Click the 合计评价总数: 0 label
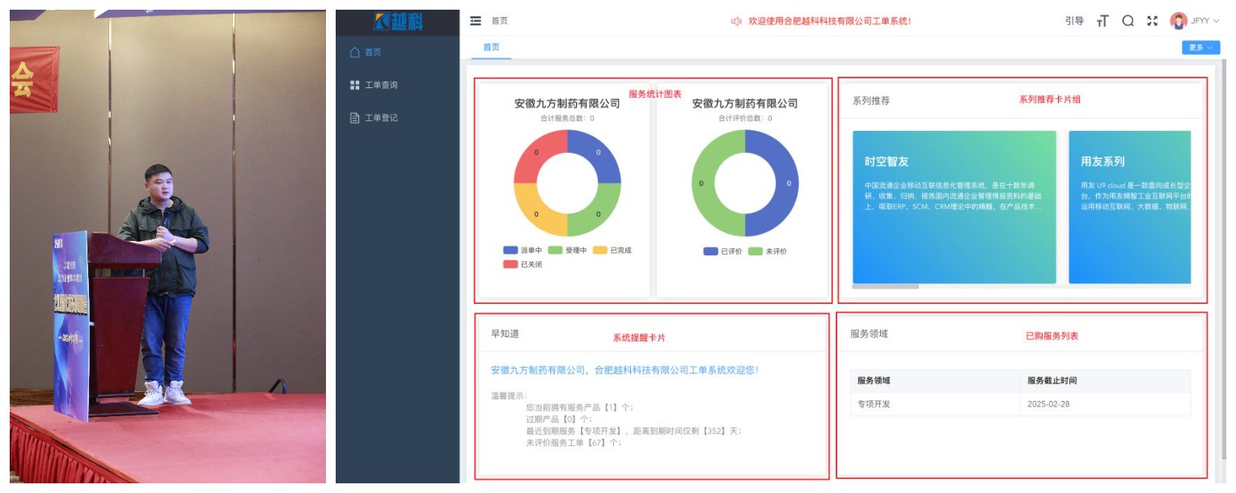 click(x=745, y=118)
